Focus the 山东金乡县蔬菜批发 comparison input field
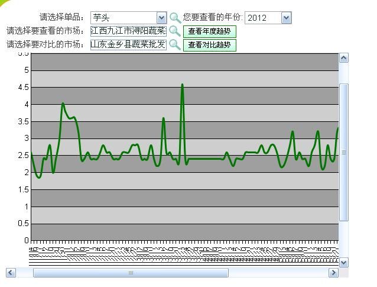377x287 pixels. 128,44
